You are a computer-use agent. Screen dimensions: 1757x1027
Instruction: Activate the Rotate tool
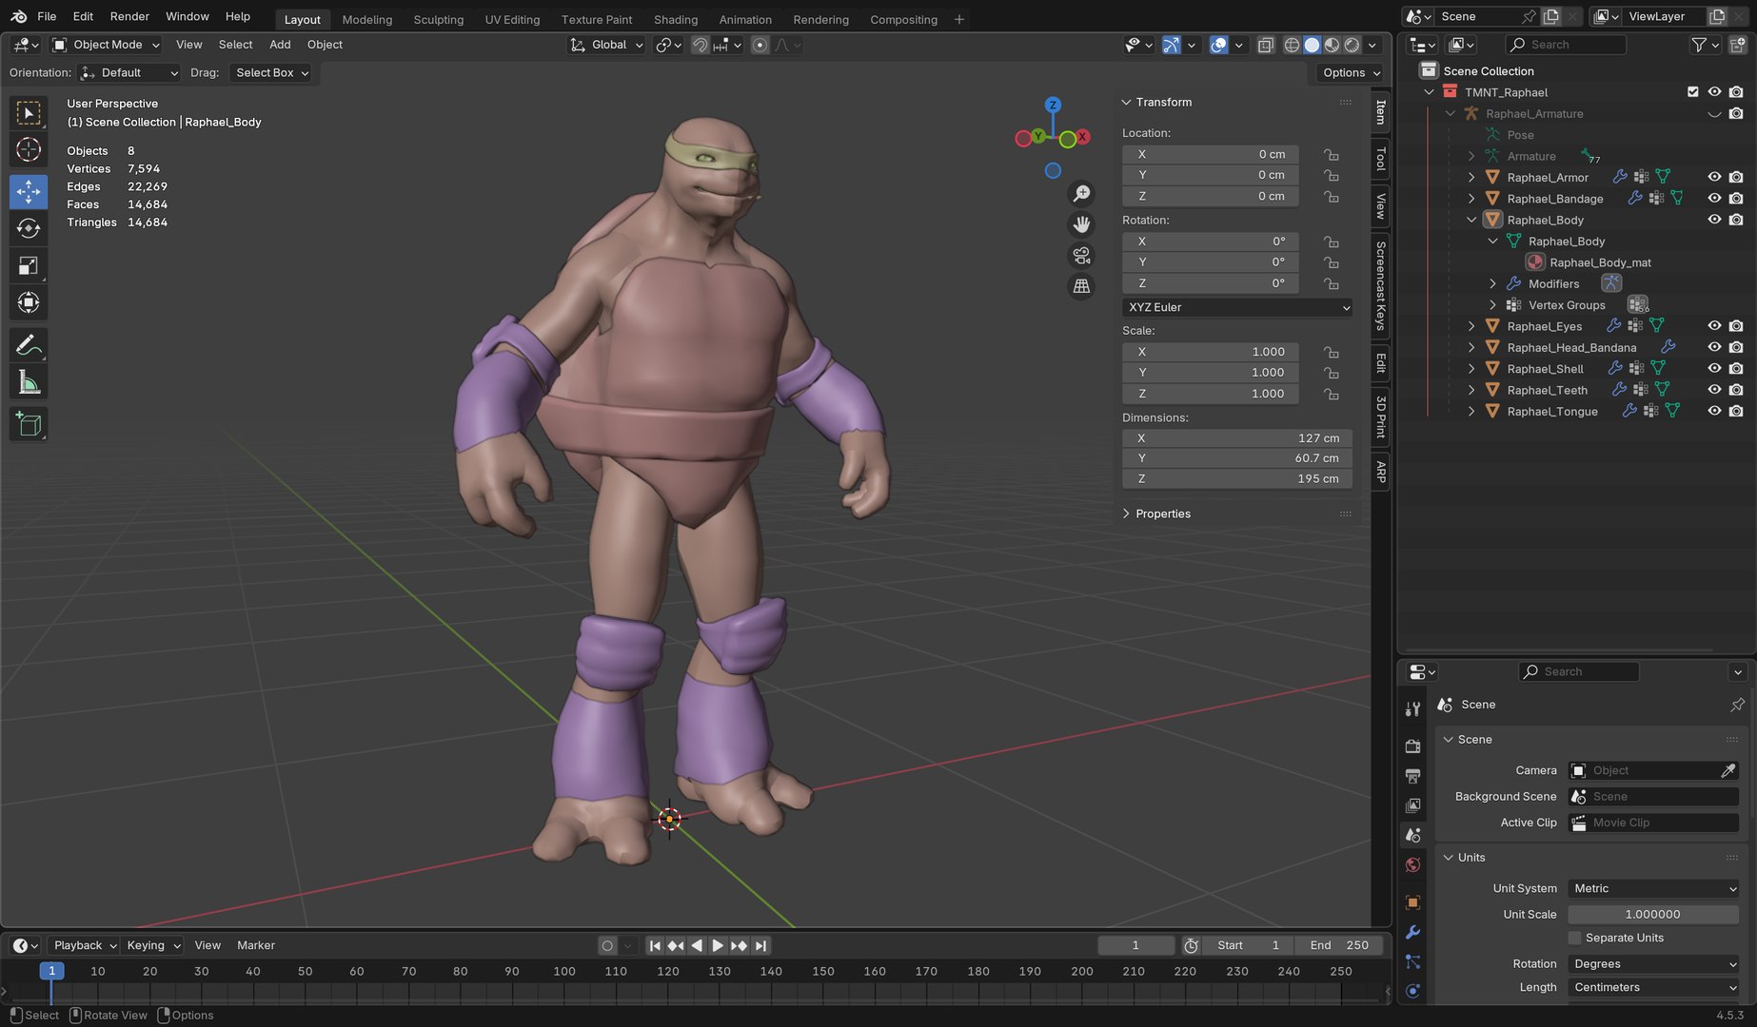click(29, 228)
